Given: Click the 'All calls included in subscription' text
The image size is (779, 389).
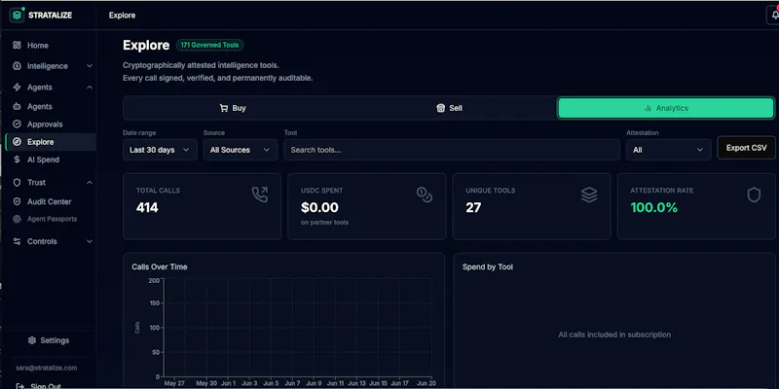Looking at the screenshot, I should click(614, 335).
